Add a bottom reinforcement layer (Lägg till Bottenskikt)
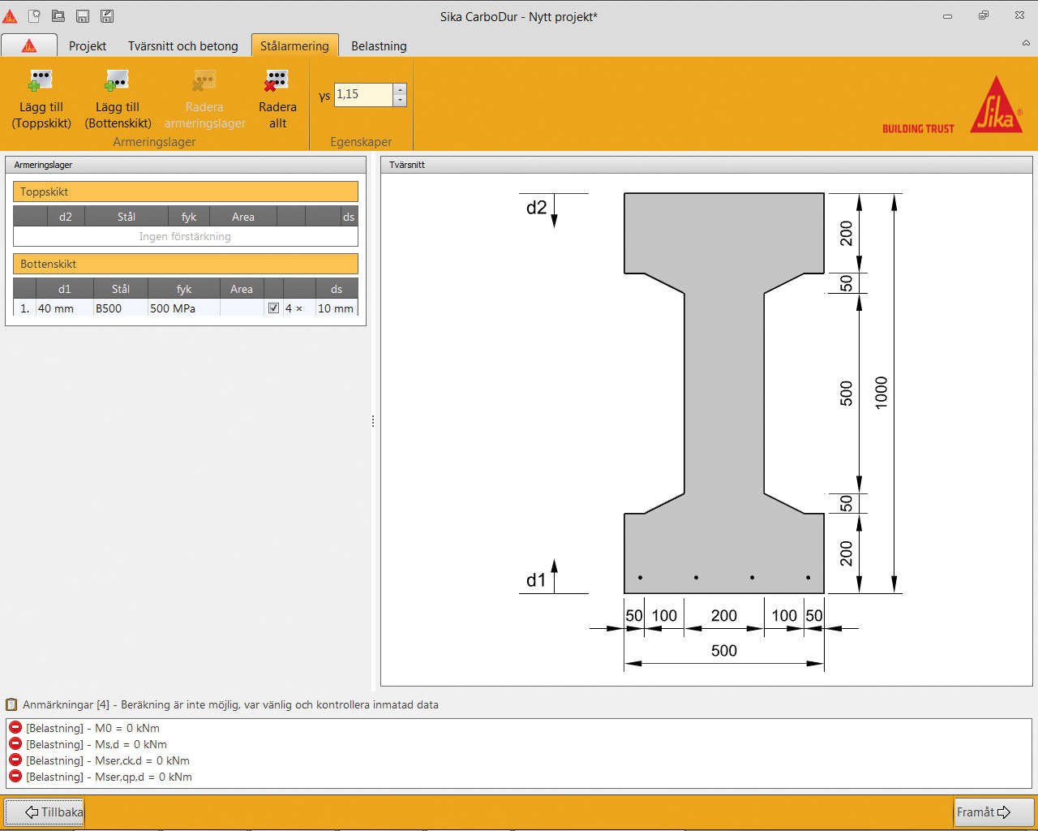 (118, 100)
